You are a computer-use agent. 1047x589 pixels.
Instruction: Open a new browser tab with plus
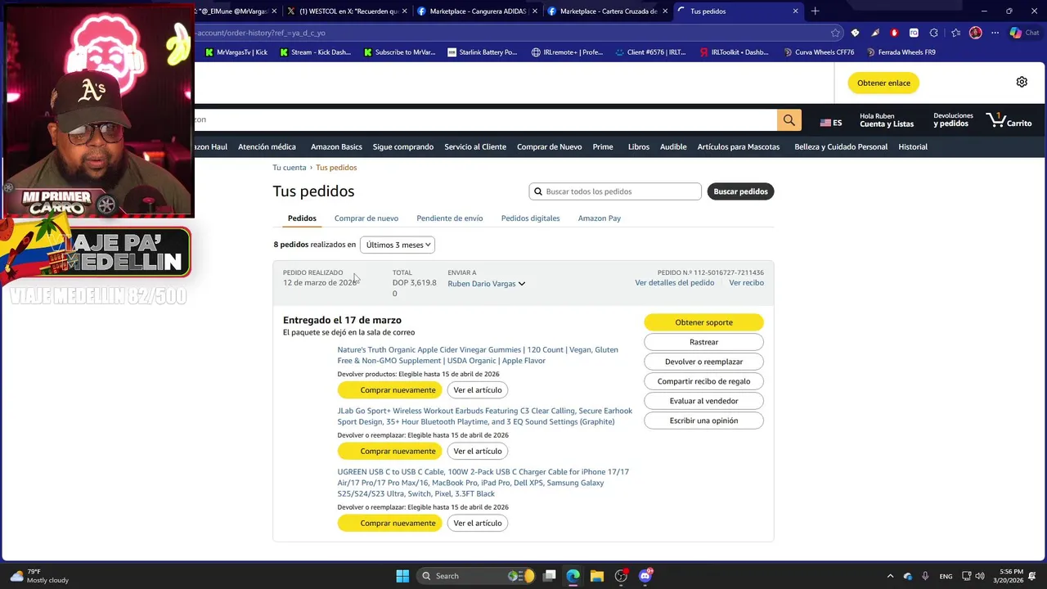click(x=815, y=11)
